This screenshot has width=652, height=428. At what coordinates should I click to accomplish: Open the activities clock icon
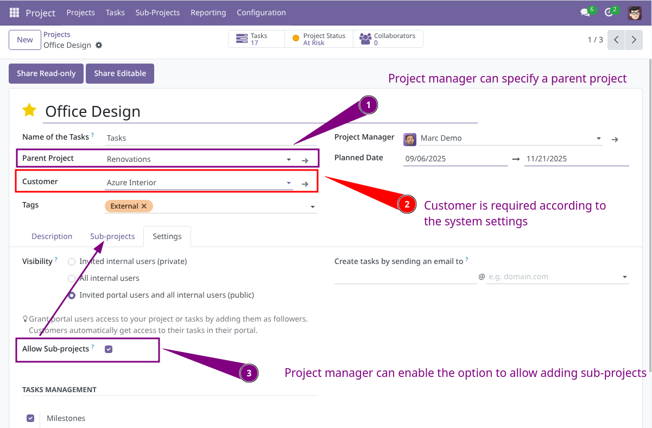609,12
